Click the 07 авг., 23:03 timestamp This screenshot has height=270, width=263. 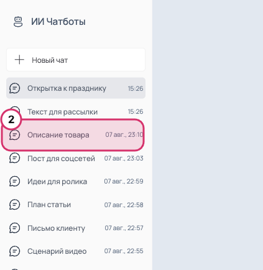click(x=124, y=158)
